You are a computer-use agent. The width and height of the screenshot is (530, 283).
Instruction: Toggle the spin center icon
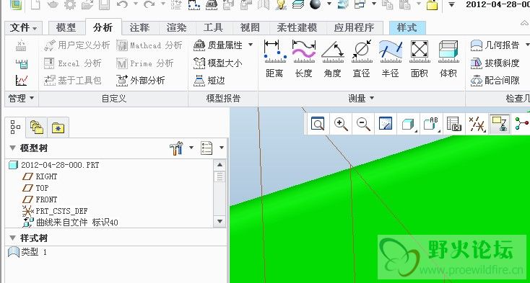(521, 124)
